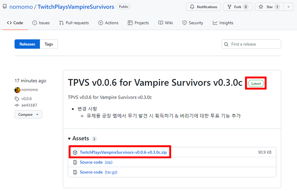Screen dimensions: 297x191
Task: Download TwitchPlaysVampireSurvivors-v0.0.6-v0.3.0c.zip
Action: [123, 152]
